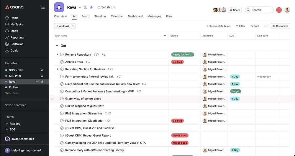Screen dimensions: 295x156
Task: Go to the Dashboard tab
Action: click(x=135, y=16)
